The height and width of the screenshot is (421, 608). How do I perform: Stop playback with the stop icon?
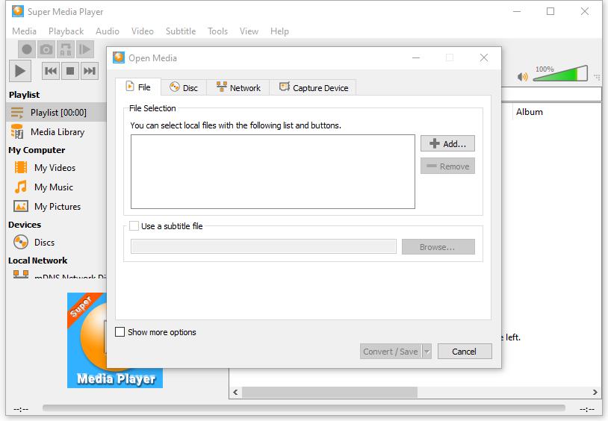coord(70,71)
